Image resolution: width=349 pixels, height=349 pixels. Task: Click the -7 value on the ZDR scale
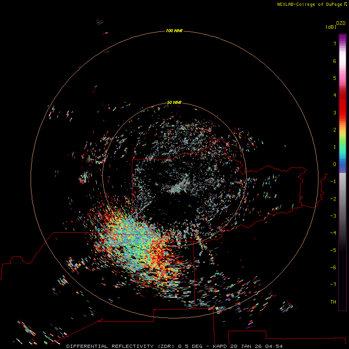pos(333,285)
